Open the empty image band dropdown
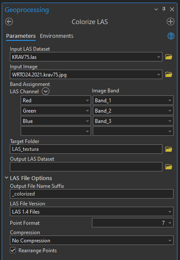 [x=133, y=131]
